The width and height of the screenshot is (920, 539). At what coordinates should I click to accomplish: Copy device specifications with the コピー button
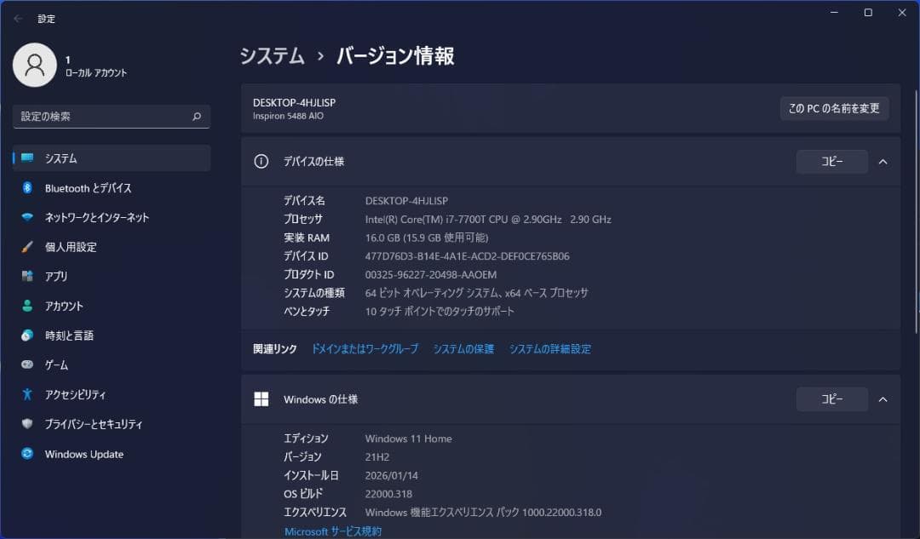pos(831,162)
